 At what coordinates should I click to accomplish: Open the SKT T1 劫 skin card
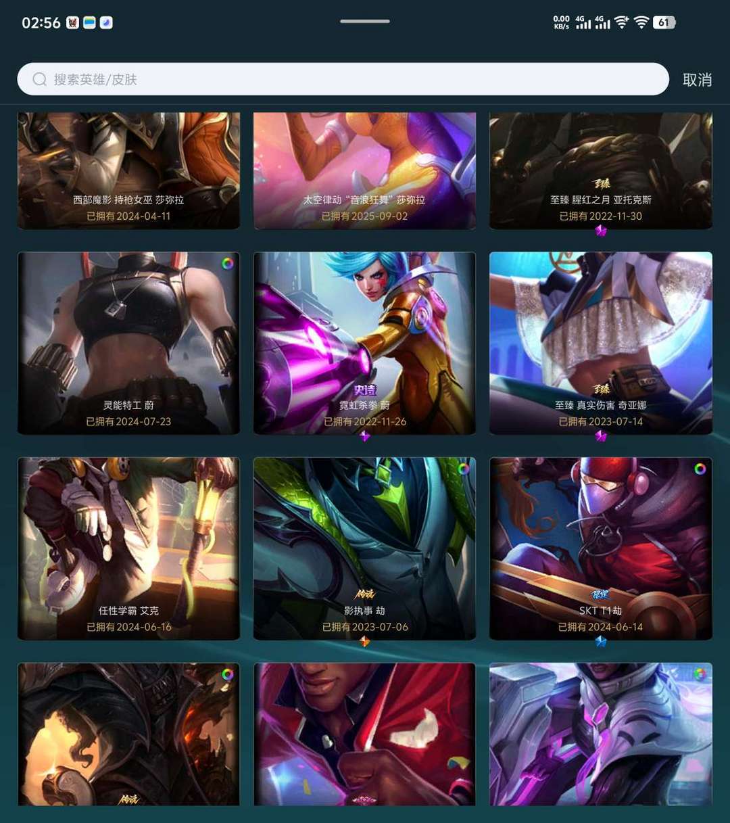601,548
